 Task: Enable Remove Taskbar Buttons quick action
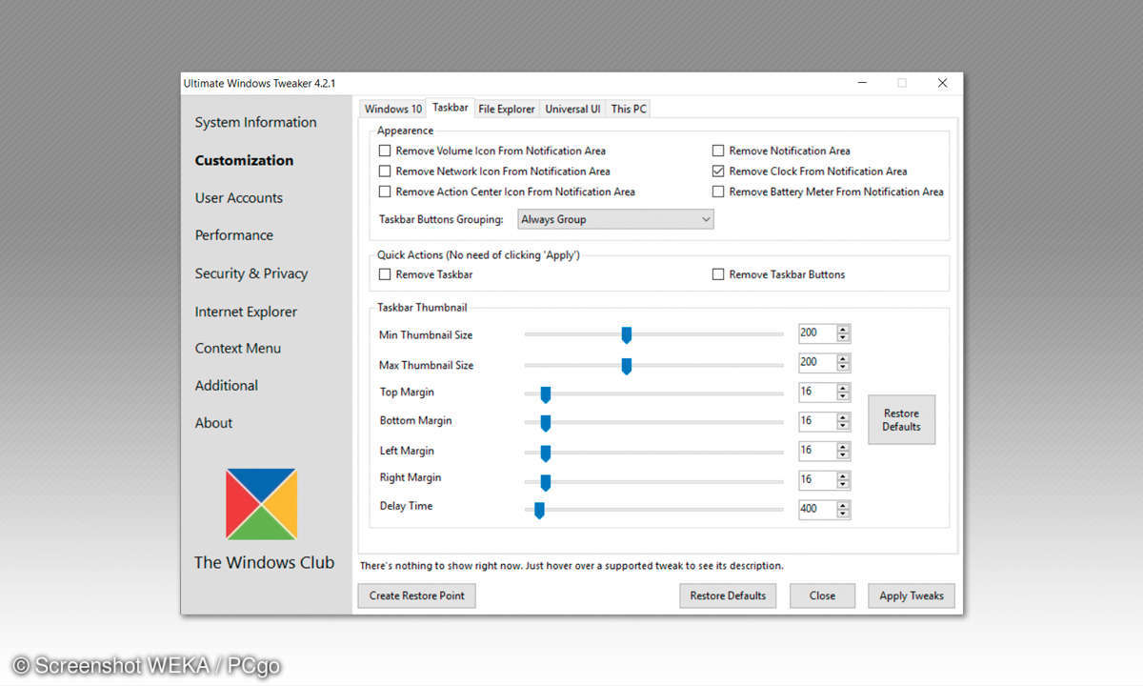click(718, 274)
